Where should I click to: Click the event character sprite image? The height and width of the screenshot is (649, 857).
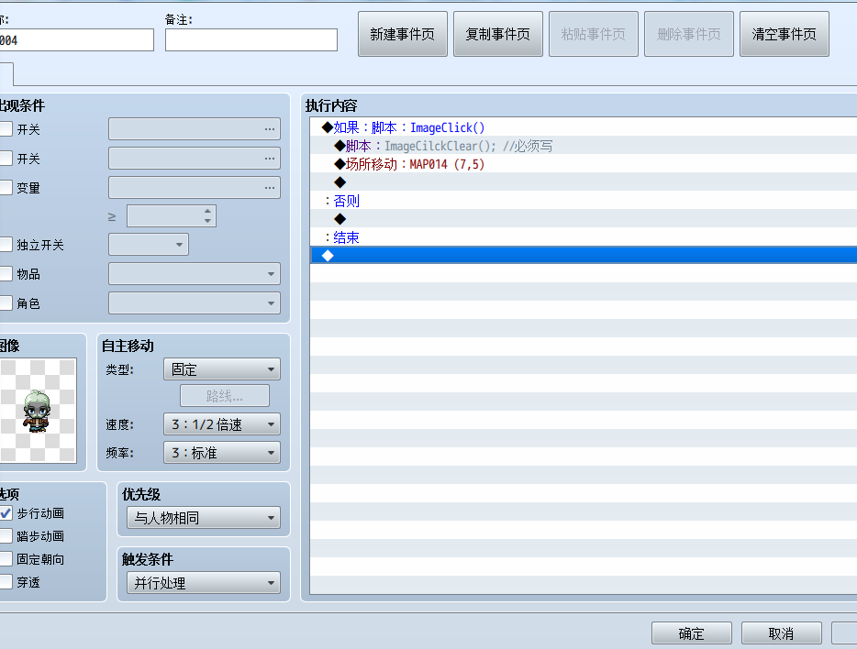tap(38, 411)
